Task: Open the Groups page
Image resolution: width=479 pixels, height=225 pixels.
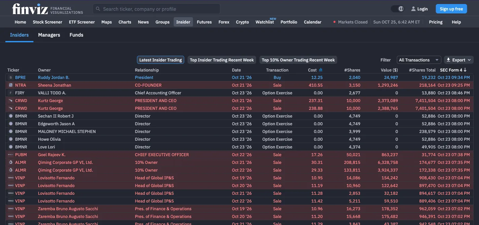Action: click(162, 22)
